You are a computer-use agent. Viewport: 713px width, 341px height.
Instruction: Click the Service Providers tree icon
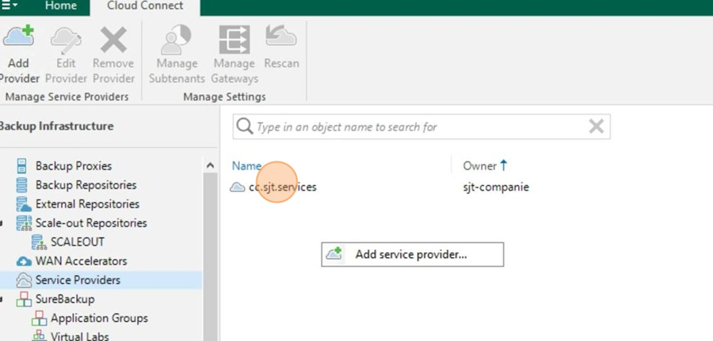24,280
